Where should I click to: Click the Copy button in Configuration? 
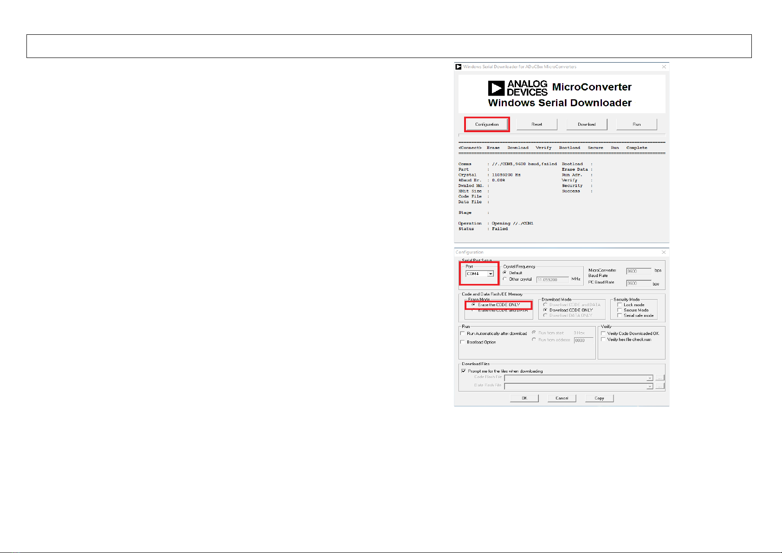[600, 398]
